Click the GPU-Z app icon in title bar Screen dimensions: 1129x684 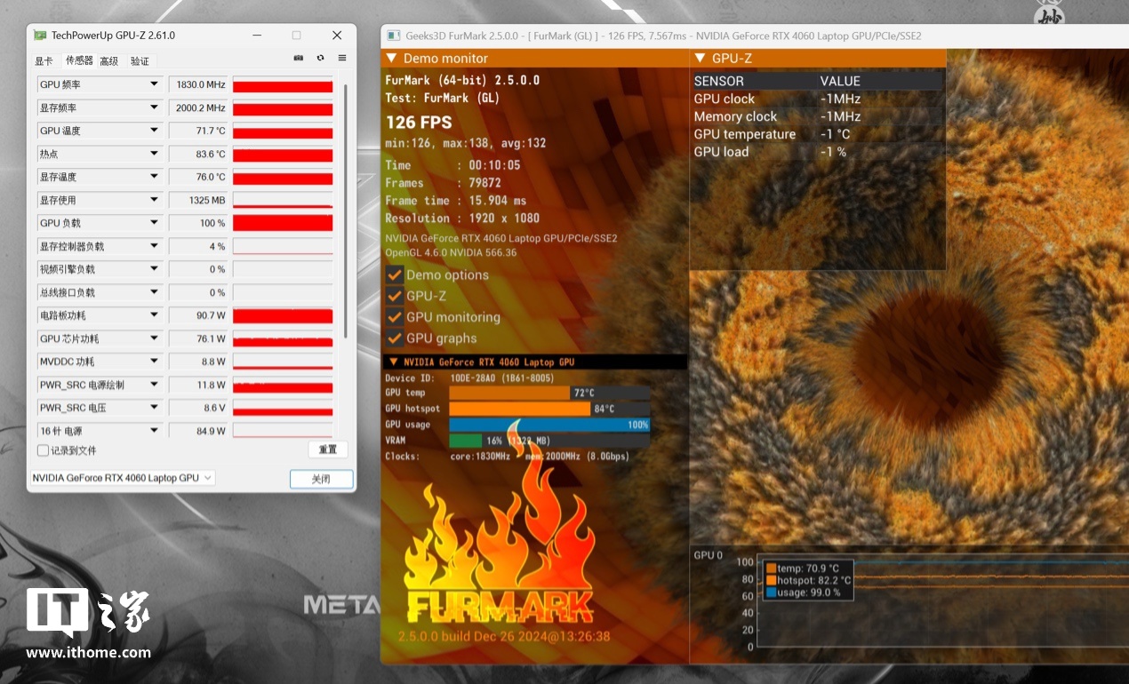click(x=40, y=36)
